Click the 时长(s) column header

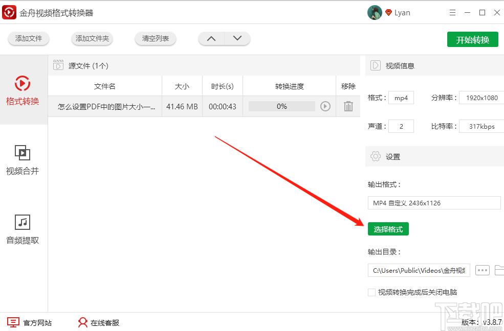pyautogui.click(x=223, y=86)
